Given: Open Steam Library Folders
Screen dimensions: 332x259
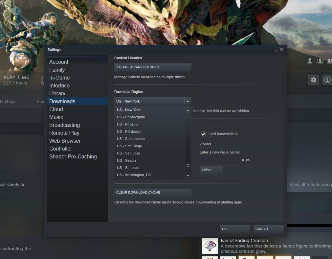Looking at the screenshot, I should click(x=153, y=67).
